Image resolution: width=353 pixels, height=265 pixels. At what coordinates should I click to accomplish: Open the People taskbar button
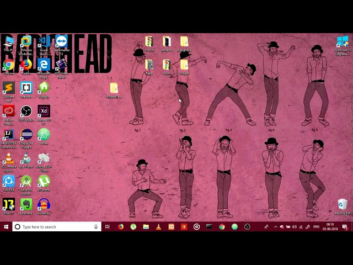tap(266, 227)
